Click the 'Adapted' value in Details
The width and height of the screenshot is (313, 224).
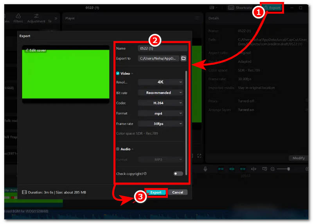(x=245, y=61)
